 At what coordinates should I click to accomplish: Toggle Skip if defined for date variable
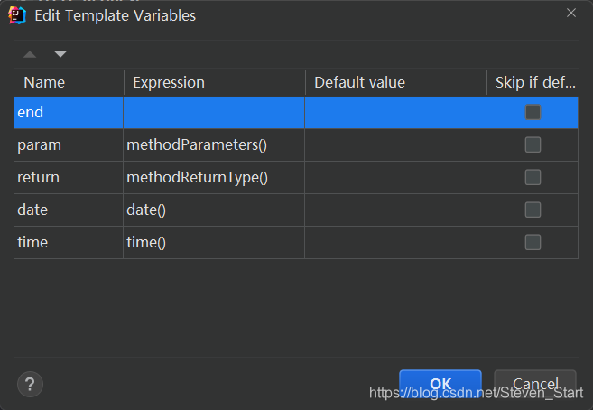[x=533, y=210]
